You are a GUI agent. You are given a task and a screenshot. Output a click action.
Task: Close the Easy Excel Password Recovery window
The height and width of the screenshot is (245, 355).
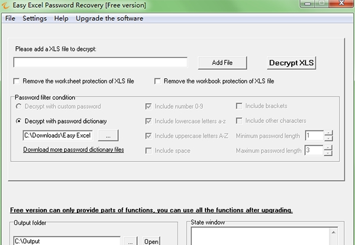click(341, 3)
